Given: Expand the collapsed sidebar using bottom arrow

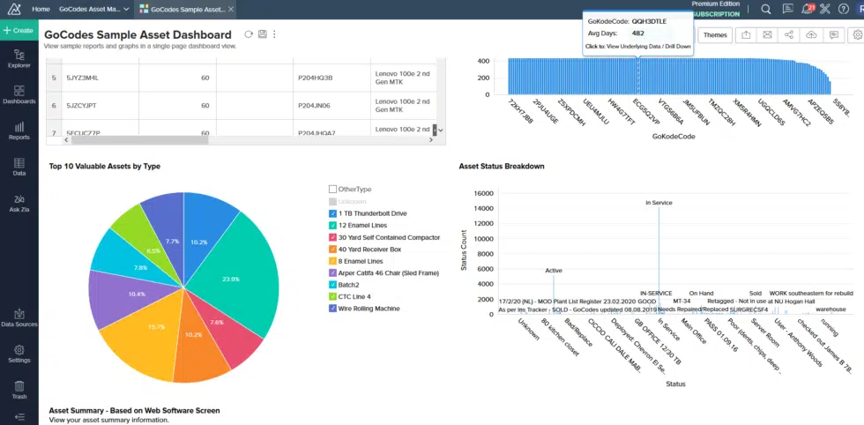Looking at the screenshot, I should (x=19, y=416).
